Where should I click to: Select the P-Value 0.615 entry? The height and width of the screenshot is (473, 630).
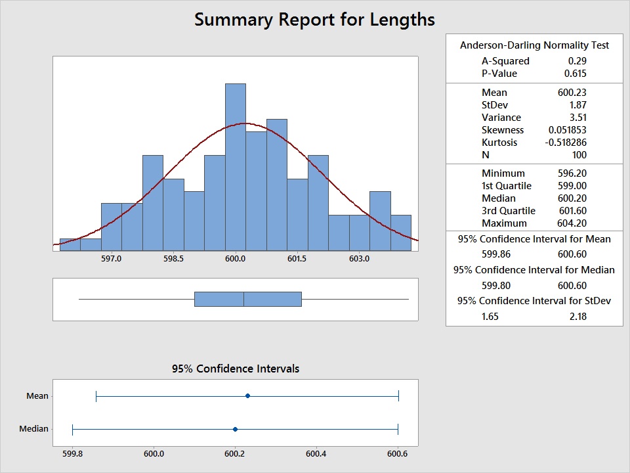pyautogui.click(x=577, y=74)
